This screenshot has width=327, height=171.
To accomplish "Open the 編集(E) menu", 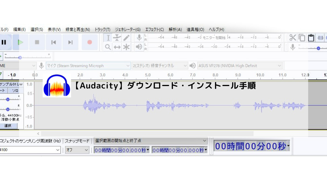I will pyautogui.click(x=19, y=30).
